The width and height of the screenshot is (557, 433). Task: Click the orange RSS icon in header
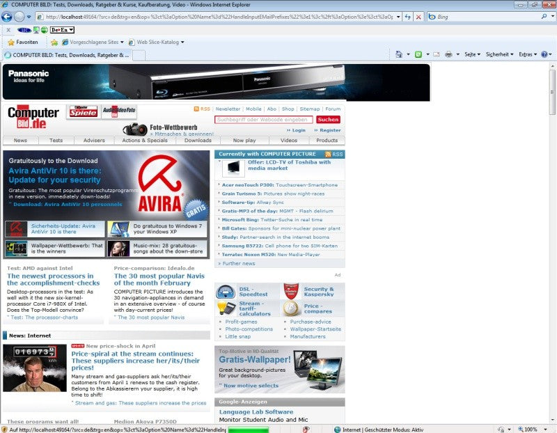click(196, 109)
